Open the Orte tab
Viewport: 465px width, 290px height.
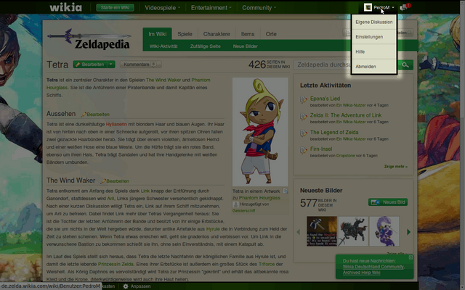click(271, 34)
